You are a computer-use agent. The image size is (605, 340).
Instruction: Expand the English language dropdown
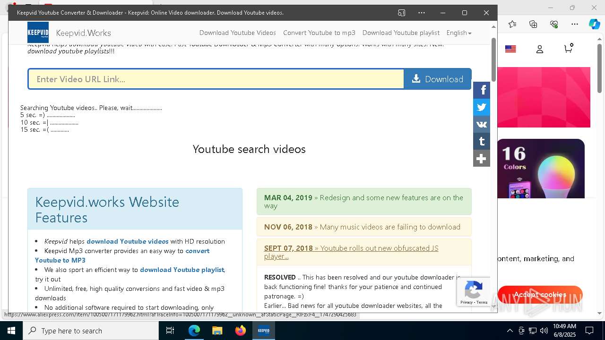[x=459, y=33]
